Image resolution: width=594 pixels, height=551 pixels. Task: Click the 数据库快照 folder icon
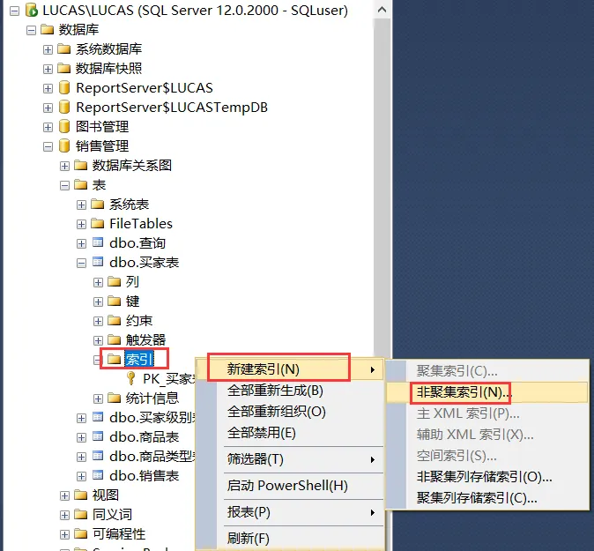(64, 68)
